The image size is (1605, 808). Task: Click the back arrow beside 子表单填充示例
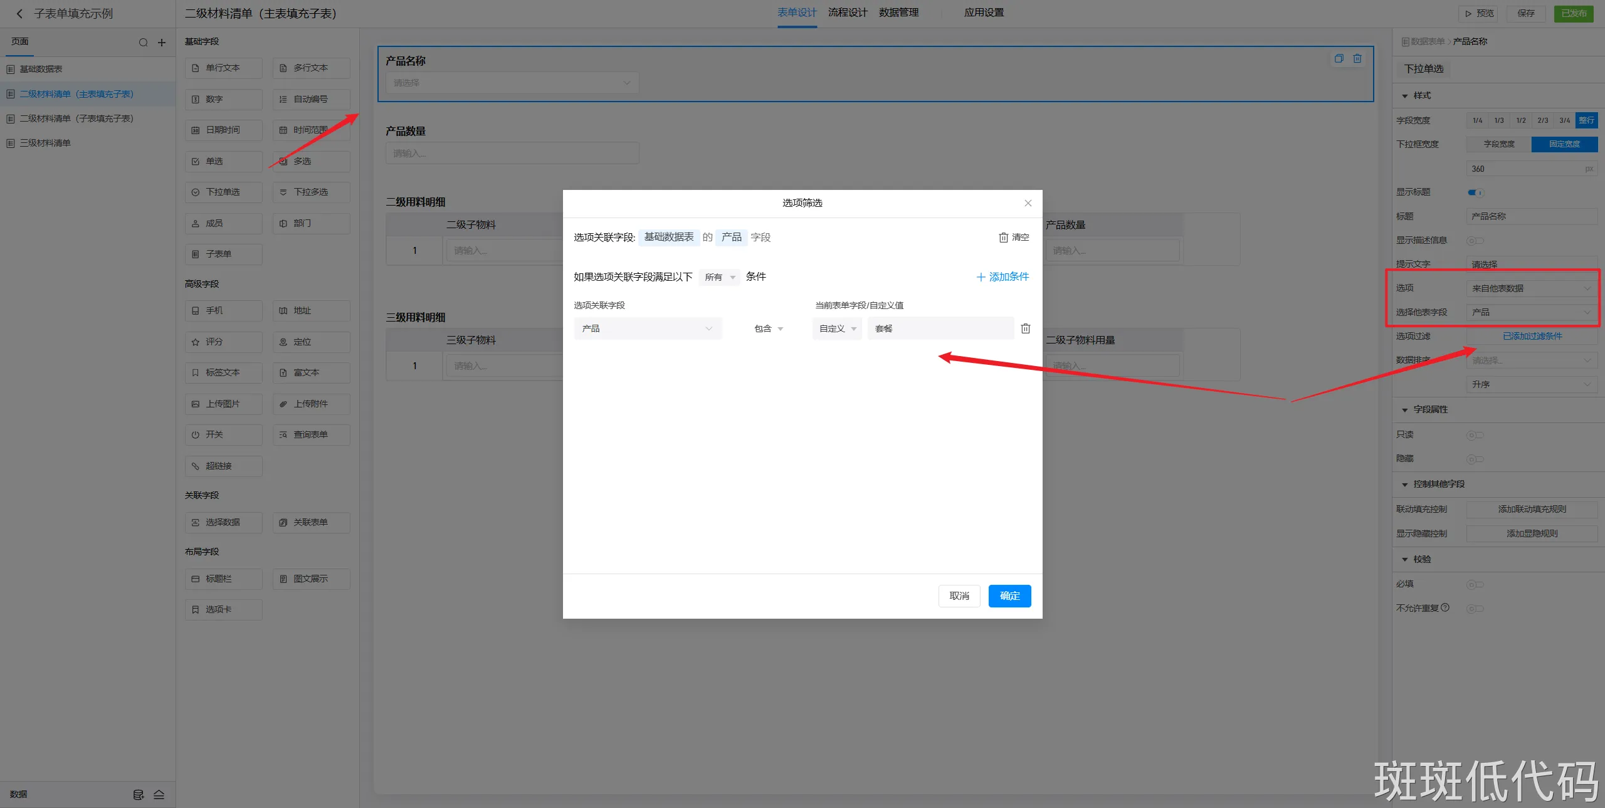click(19, 14)
